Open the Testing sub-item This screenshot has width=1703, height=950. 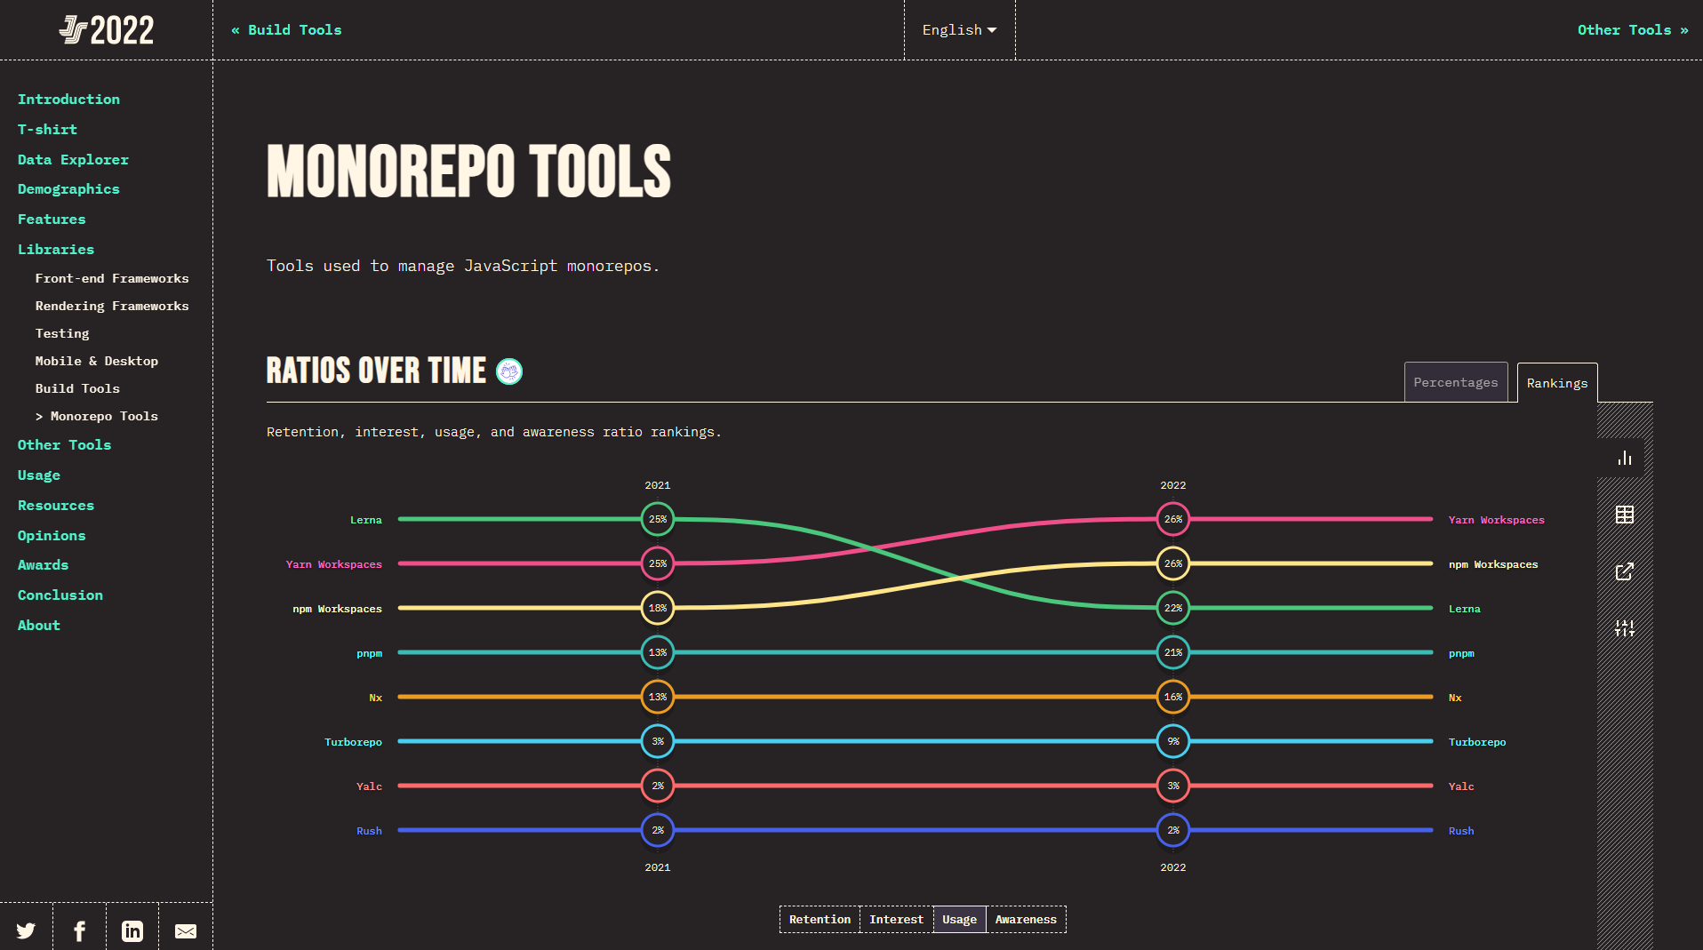point(62,333)
